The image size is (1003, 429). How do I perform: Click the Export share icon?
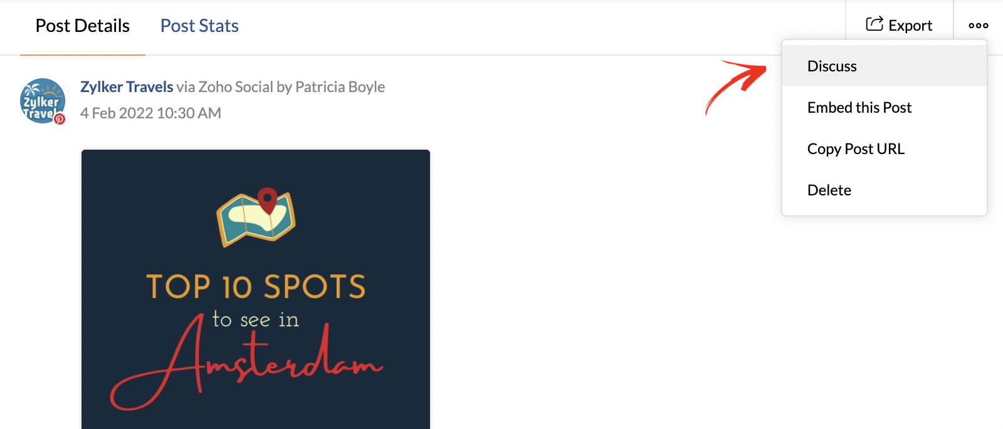click(874, 24)
